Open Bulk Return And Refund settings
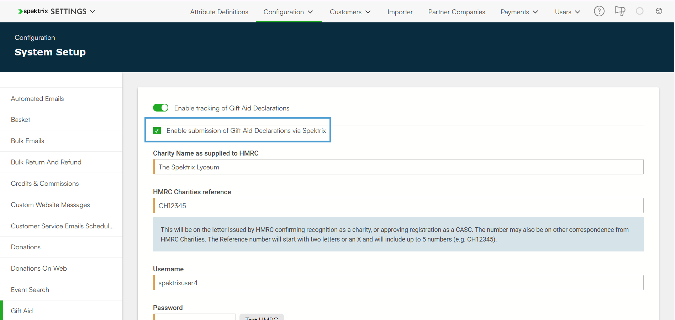The width and height of the screenshot is (675, 320). click(61, 162)
